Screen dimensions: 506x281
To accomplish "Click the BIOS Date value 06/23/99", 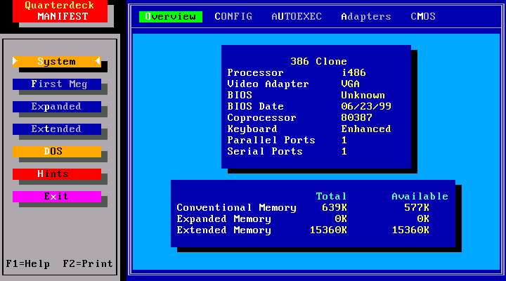I will point(366,107).
